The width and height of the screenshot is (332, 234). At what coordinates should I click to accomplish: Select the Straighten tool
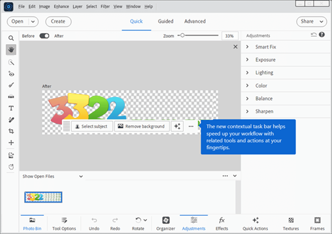pos(11,97)
